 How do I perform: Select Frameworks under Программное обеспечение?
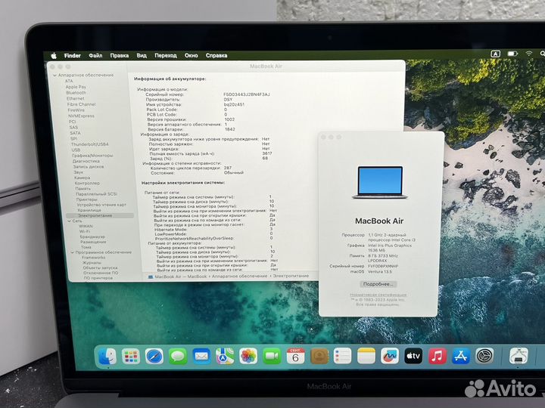(x=94, y=258)
